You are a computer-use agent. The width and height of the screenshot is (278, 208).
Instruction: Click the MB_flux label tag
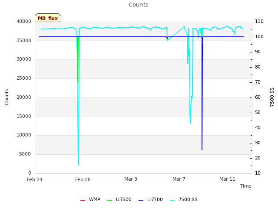pyautogui.click(x=48, y=18)
